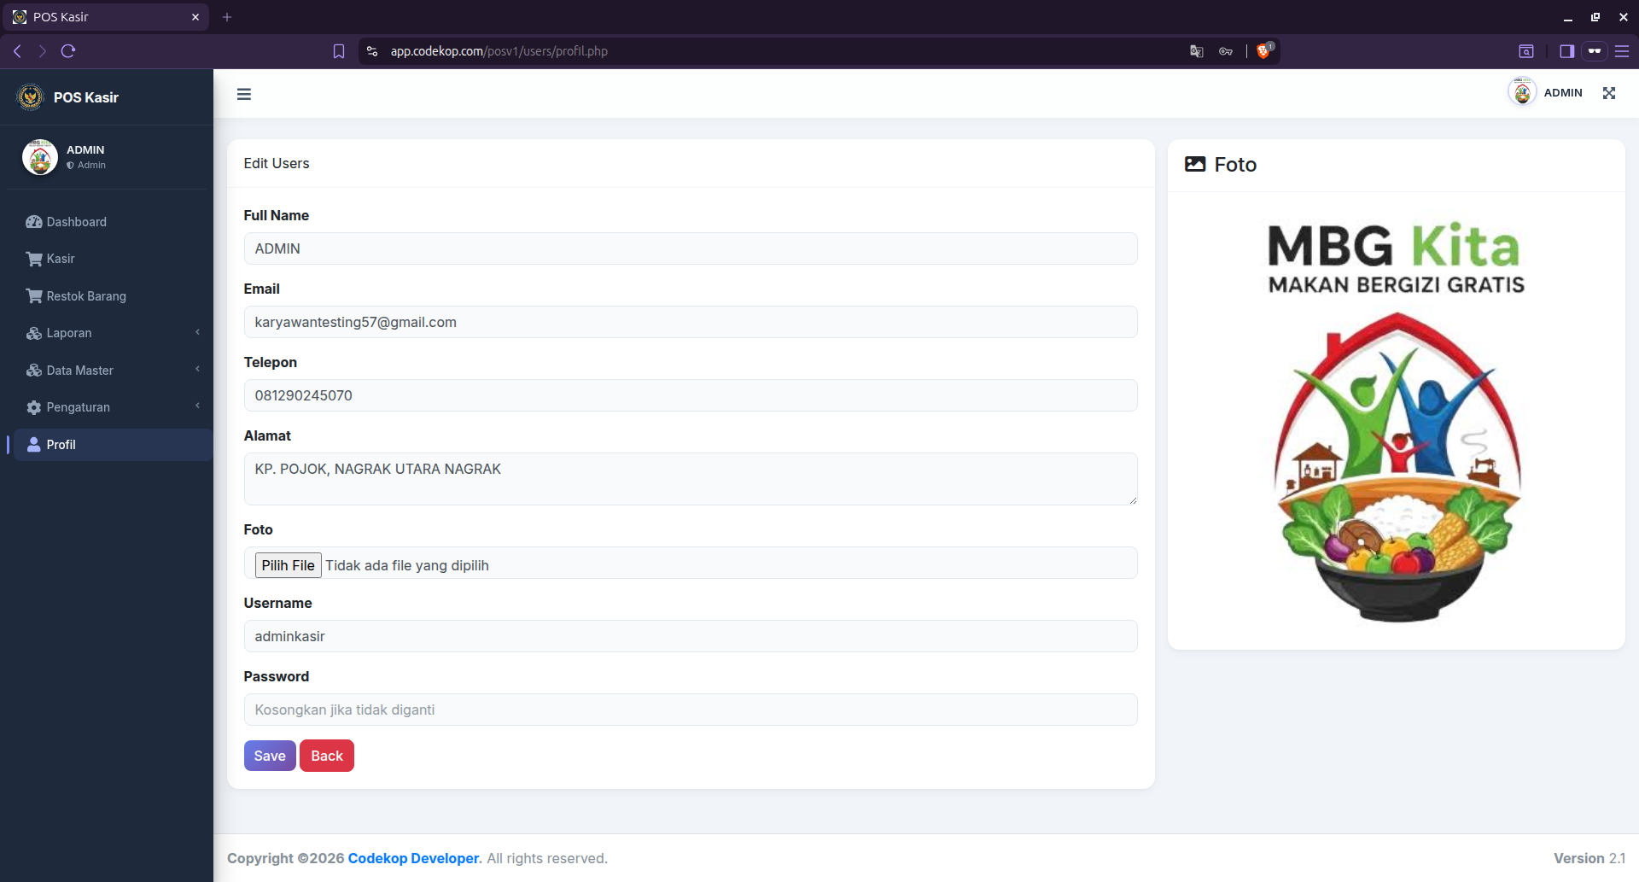Reload the page with refresh icon
This screenshot has width=1639, height=882.
pyautogui.click(x=68, y=51)
